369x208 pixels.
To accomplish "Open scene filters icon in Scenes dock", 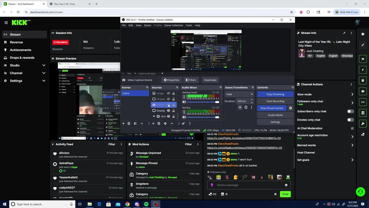I will click(135, 123).
